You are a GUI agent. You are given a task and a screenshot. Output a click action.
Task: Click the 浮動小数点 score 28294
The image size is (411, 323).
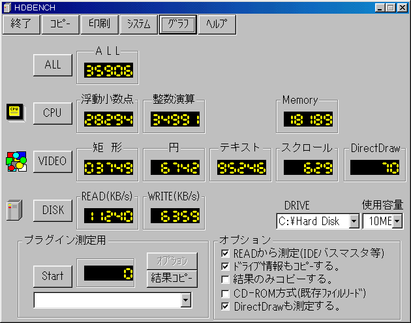(x=108, y=119)
